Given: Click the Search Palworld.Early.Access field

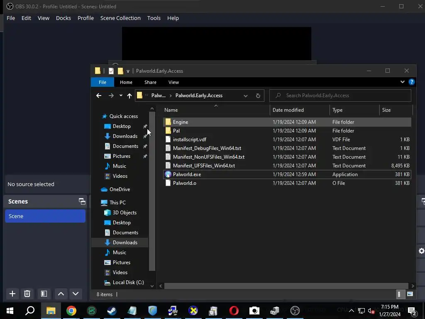Looking at the screenshot, I should (340, 96).
